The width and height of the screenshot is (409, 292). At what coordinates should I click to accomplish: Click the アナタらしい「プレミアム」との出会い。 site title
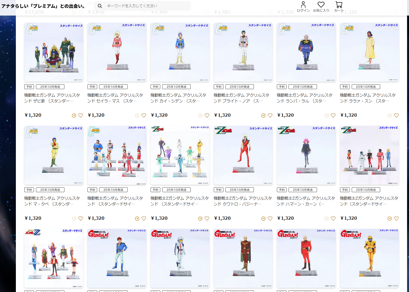[44, 6]
